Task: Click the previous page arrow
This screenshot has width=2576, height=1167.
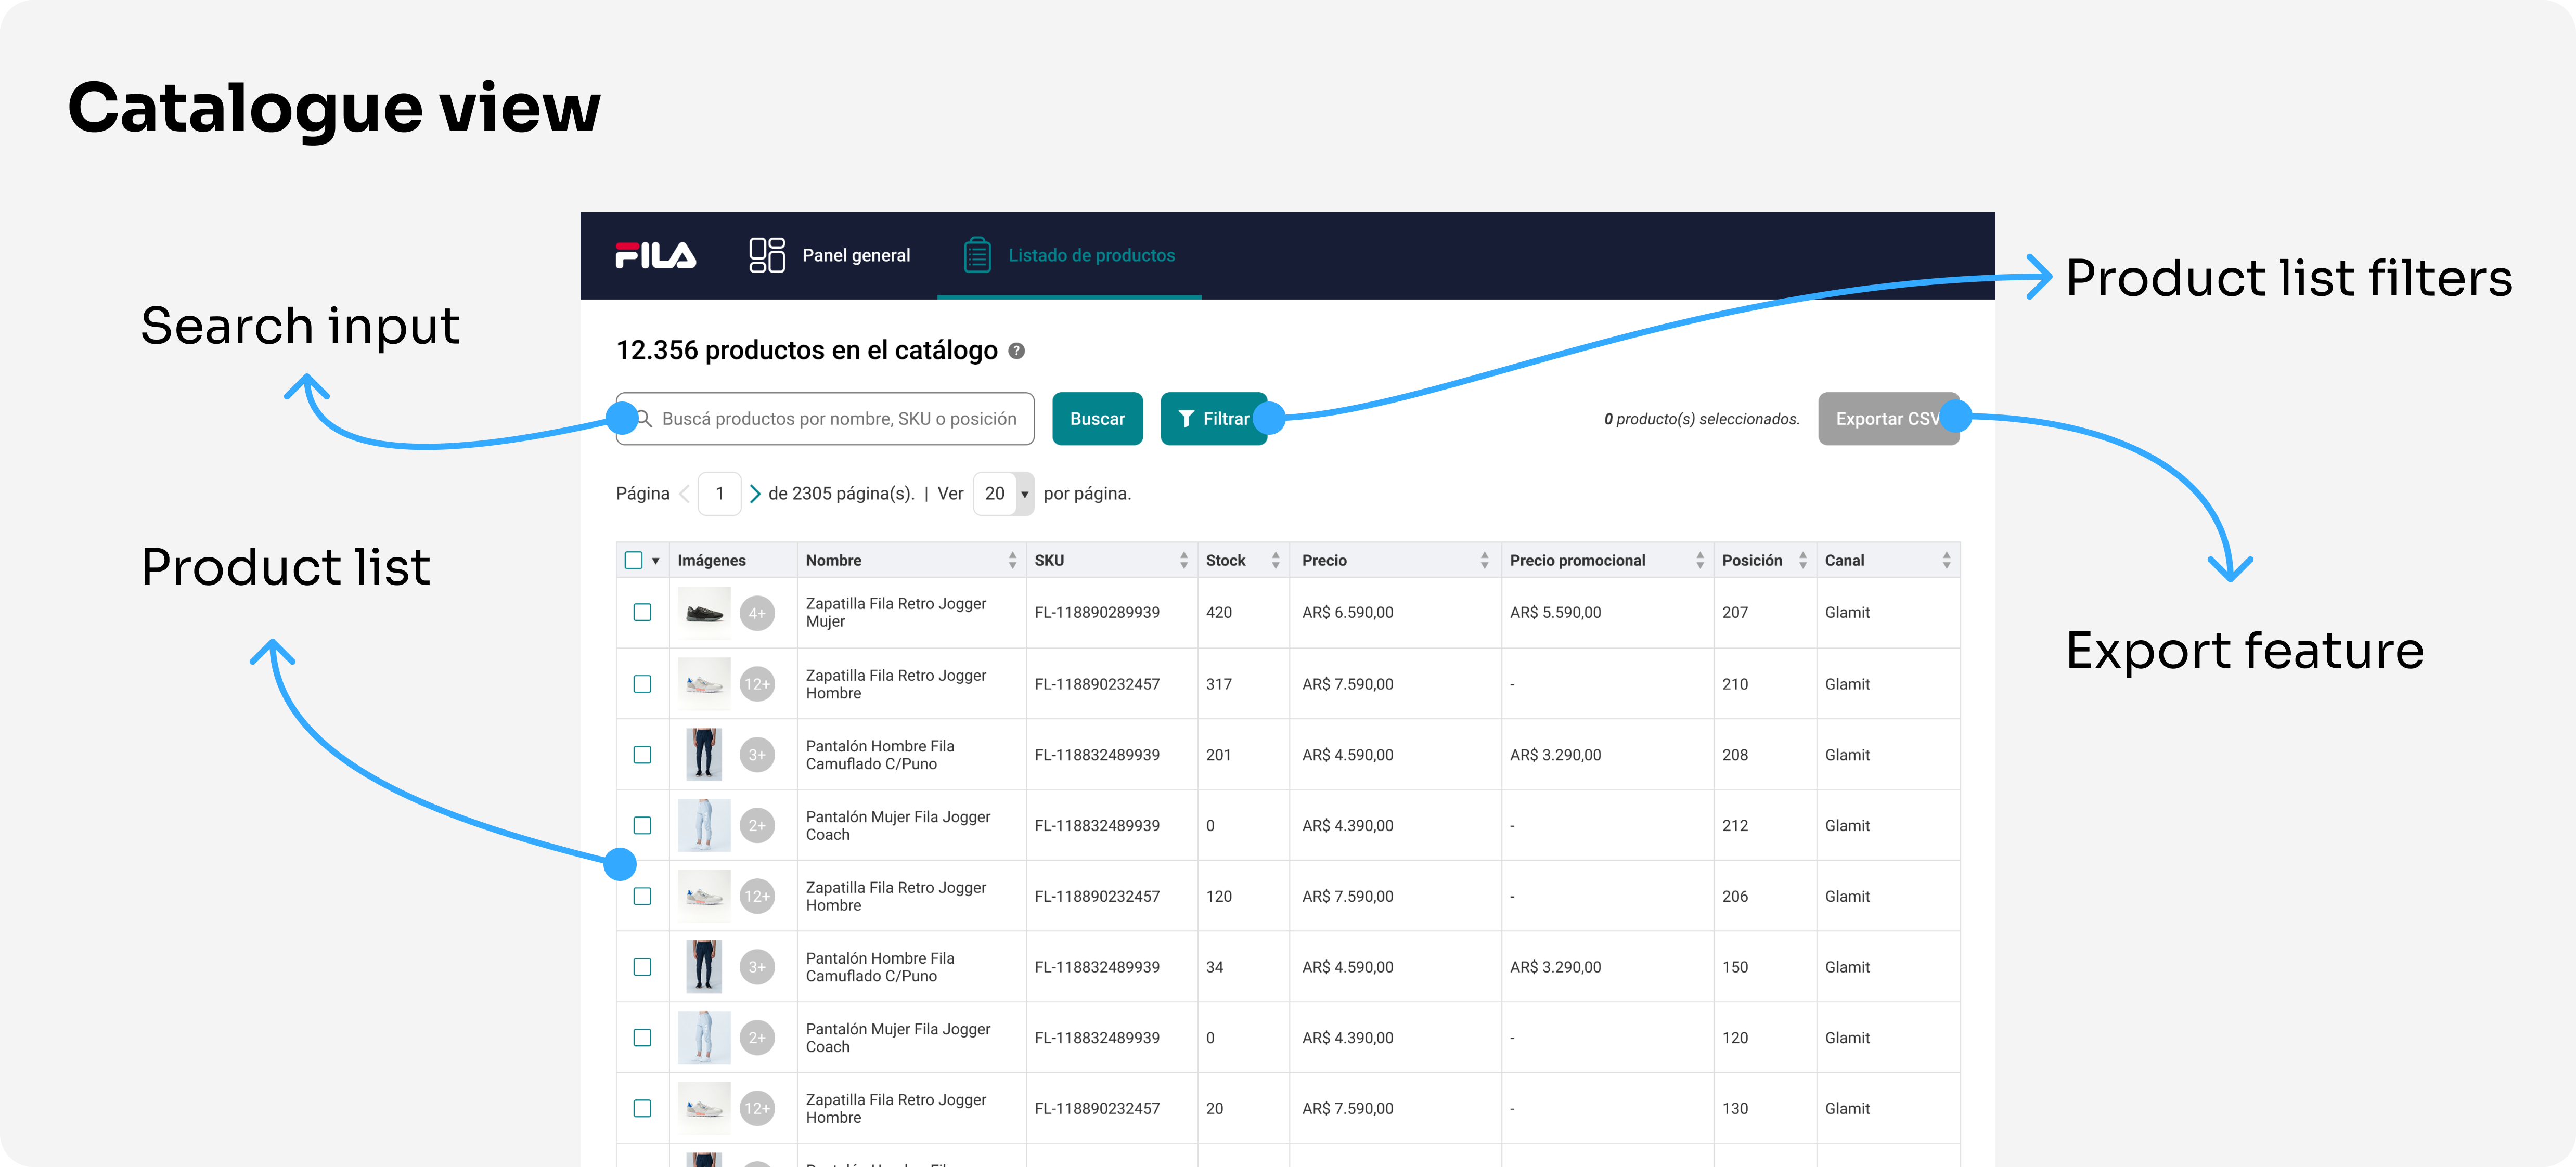Action: [685, 494]
